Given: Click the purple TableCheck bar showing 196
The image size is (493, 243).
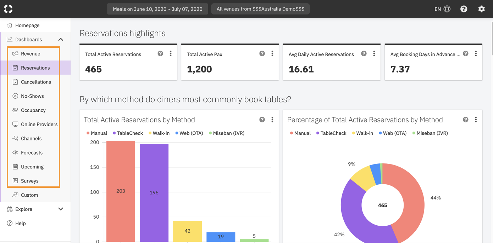Looking at the screenshot, I should (154, 193).
